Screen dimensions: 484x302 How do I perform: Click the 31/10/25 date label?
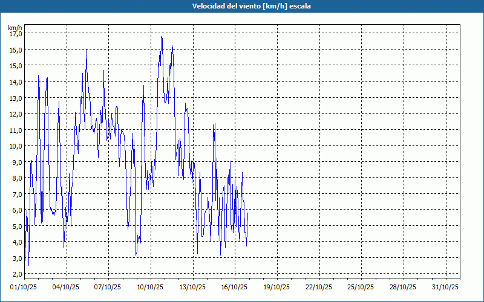pos(445,287)
